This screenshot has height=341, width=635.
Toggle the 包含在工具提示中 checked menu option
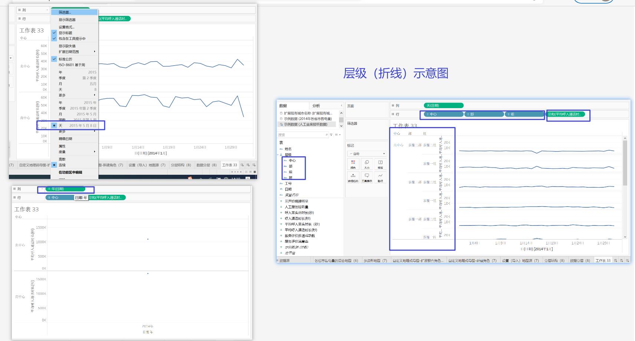[x=75, y=39]
